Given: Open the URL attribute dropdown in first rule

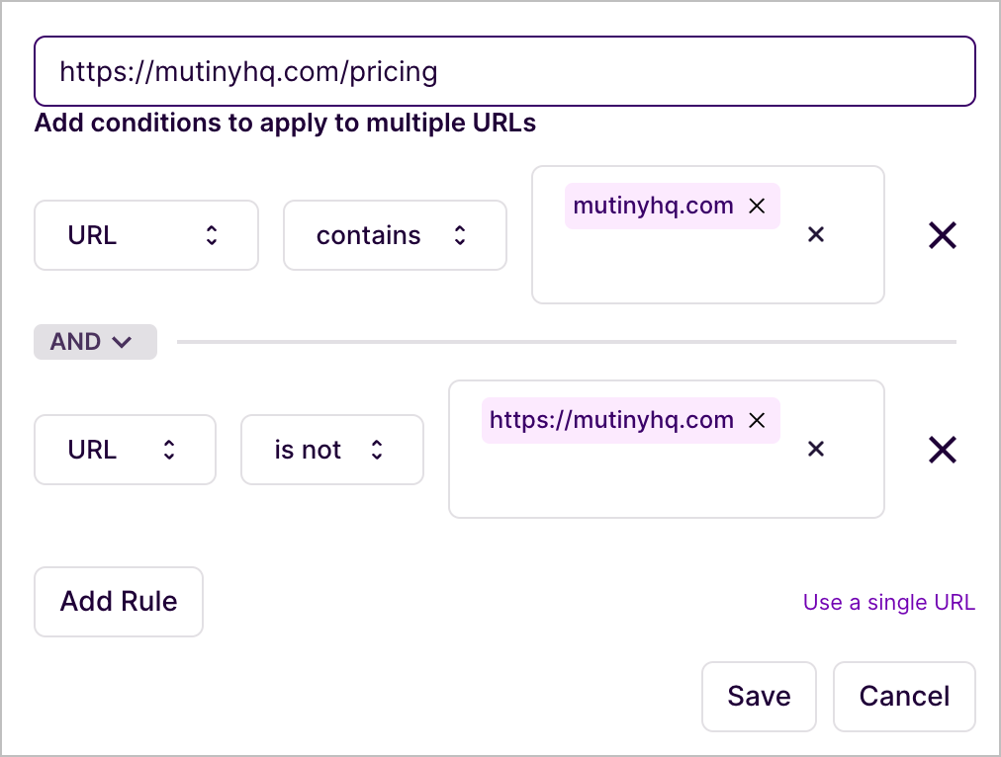Looking at the screenshot, I should click(x=145, y=235).
